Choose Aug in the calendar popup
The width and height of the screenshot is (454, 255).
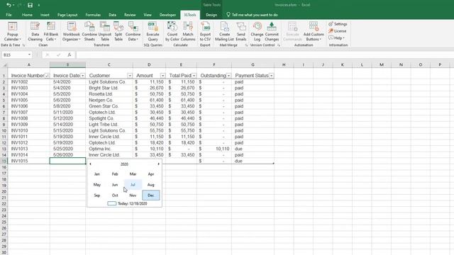coord(151,185)
